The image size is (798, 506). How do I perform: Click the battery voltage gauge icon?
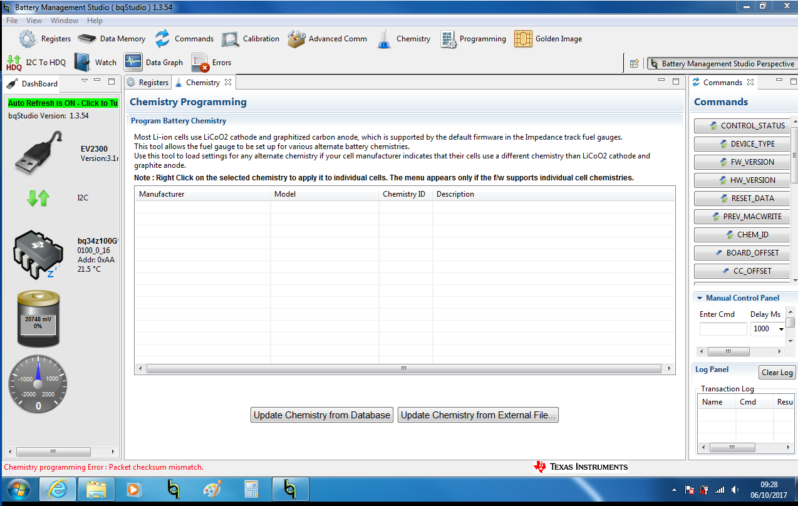(38, 319)
